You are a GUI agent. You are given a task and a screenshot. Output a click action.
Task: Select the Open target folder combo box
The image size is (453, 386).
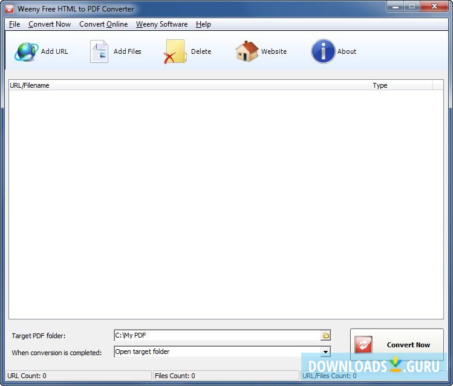point(222,352)
